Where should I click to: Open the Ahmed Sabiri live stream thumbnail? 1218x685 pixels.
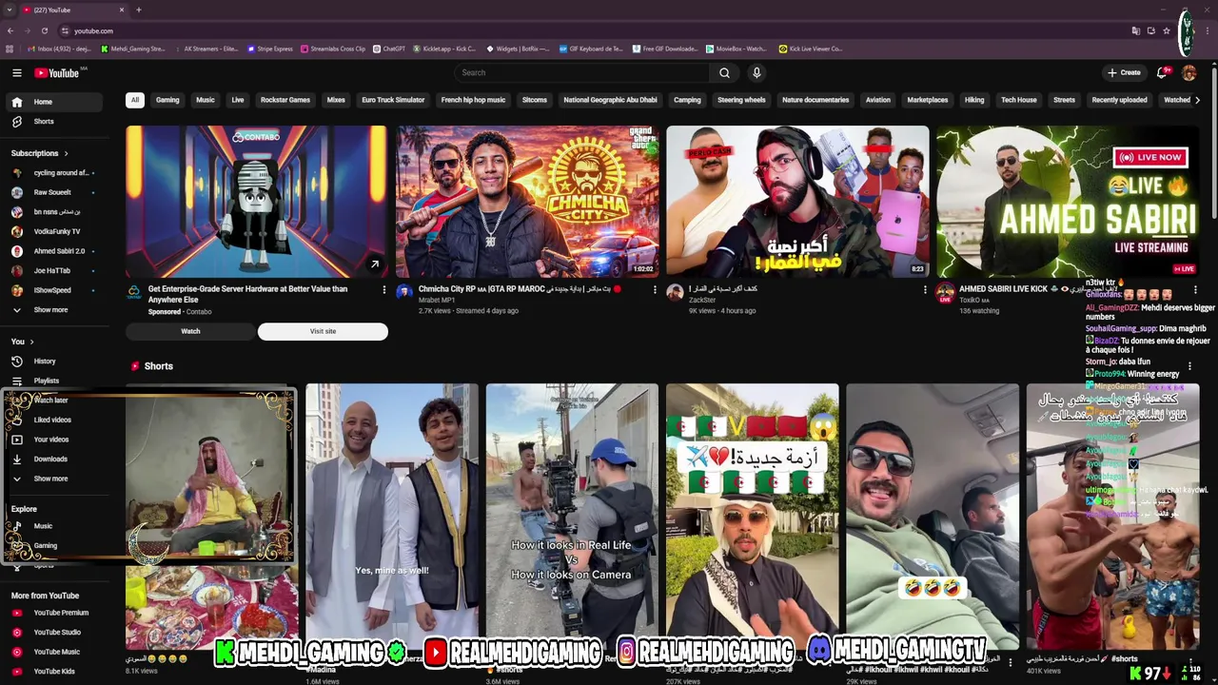pyautogui.click(x=1067, y=201)
